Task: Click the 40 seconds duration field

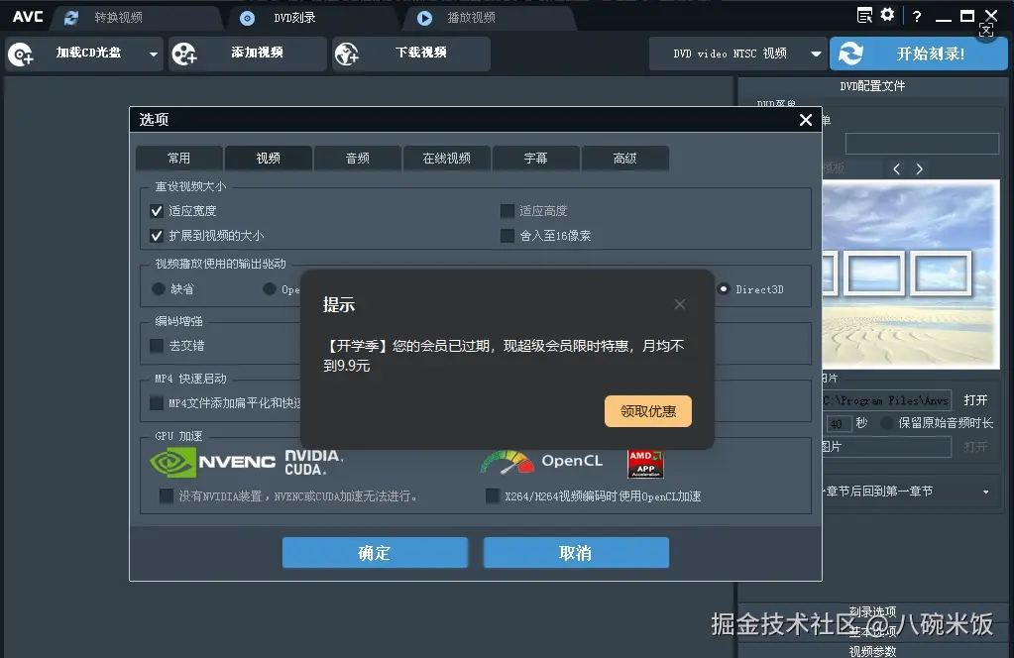Action: [x=838, y=424]
